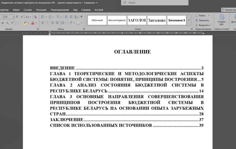Start a numbered list
This screenshot has width=236, height=149.
50,17
